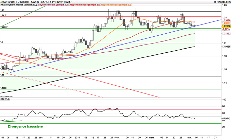Viewport: 231px width, 139px height.
Task: Click the 1,16 price axis value
Action: pos(225,69)
